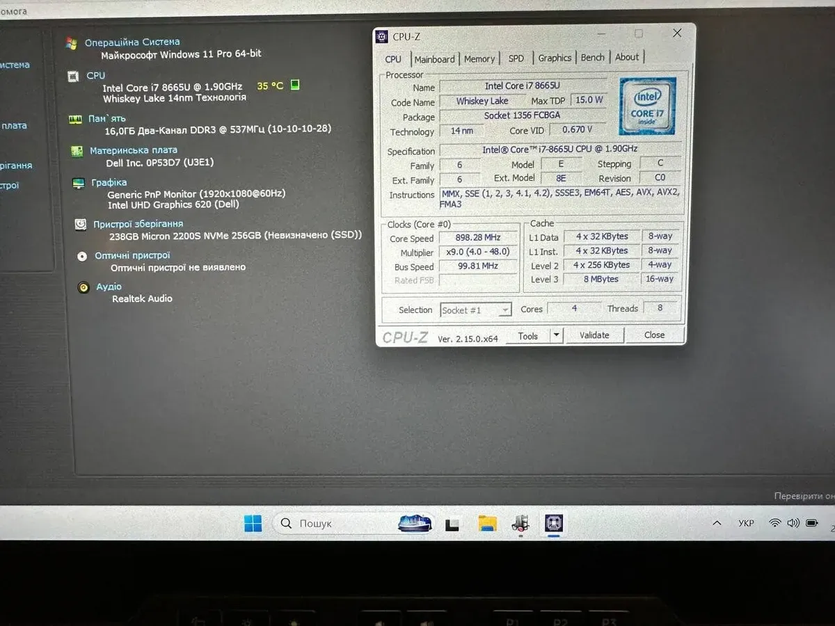Click the CPU-Z chip icon on taskbar
This screenshot has width=835, height=626.
point(554,523)
